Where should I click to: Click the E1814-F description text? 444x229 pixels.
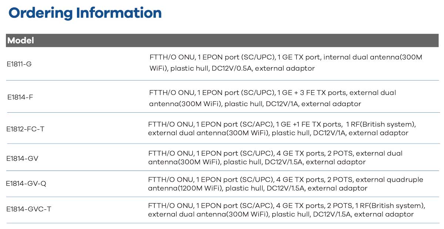coord(272,98)
